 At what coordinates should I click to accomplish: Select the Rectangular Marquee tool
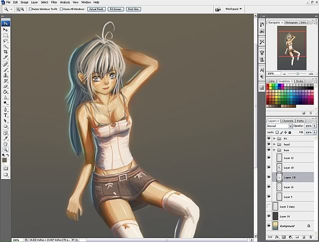coord(5,35)
